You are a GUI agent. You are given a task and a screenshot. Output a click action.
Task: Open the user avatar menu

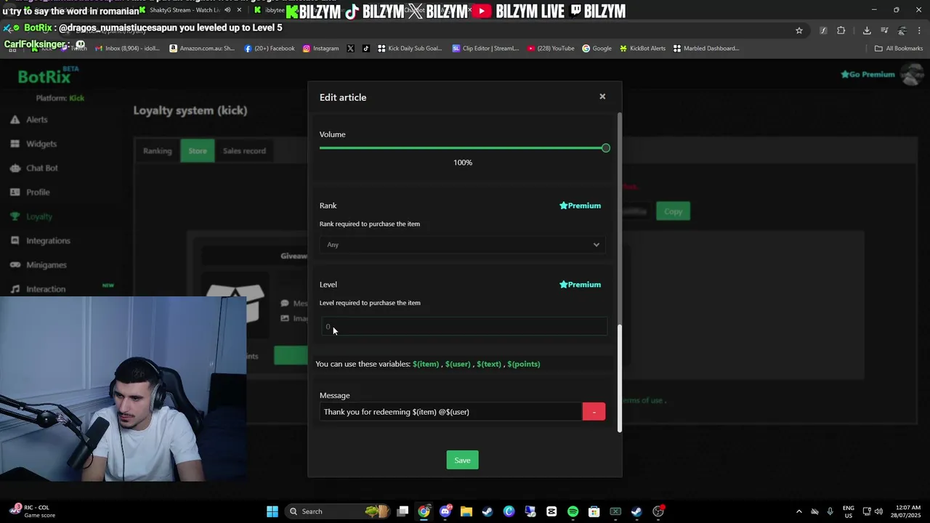click(x=911, y=74)
